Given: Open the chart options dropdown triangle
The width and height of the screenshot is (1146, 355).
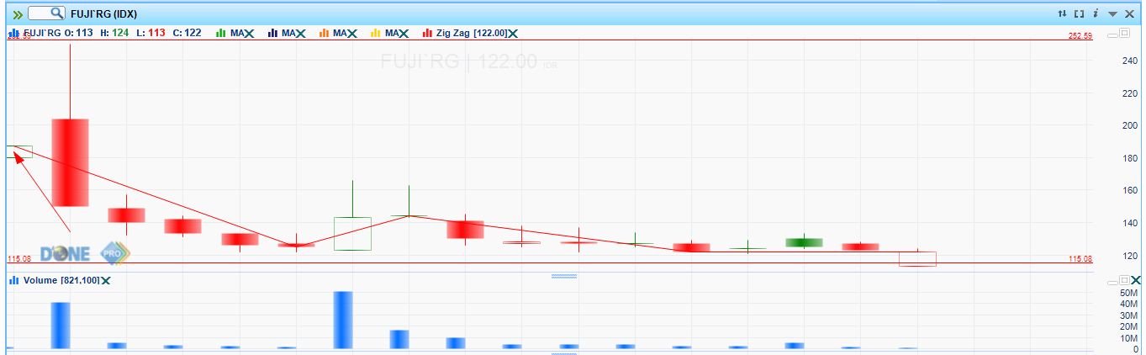Looking at the screenshot, I should [x=1112, y=14].
